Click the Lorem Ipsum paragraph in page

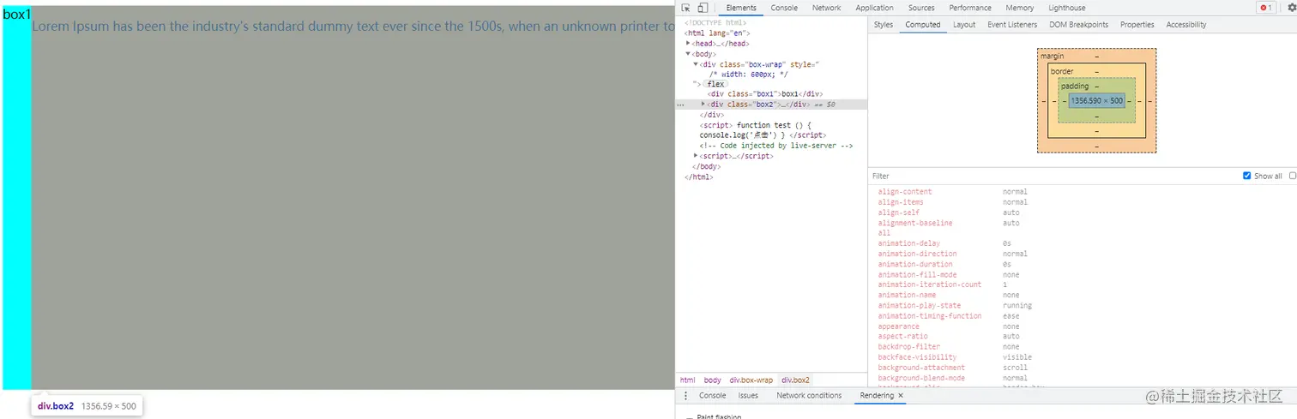tap(353, 27)
